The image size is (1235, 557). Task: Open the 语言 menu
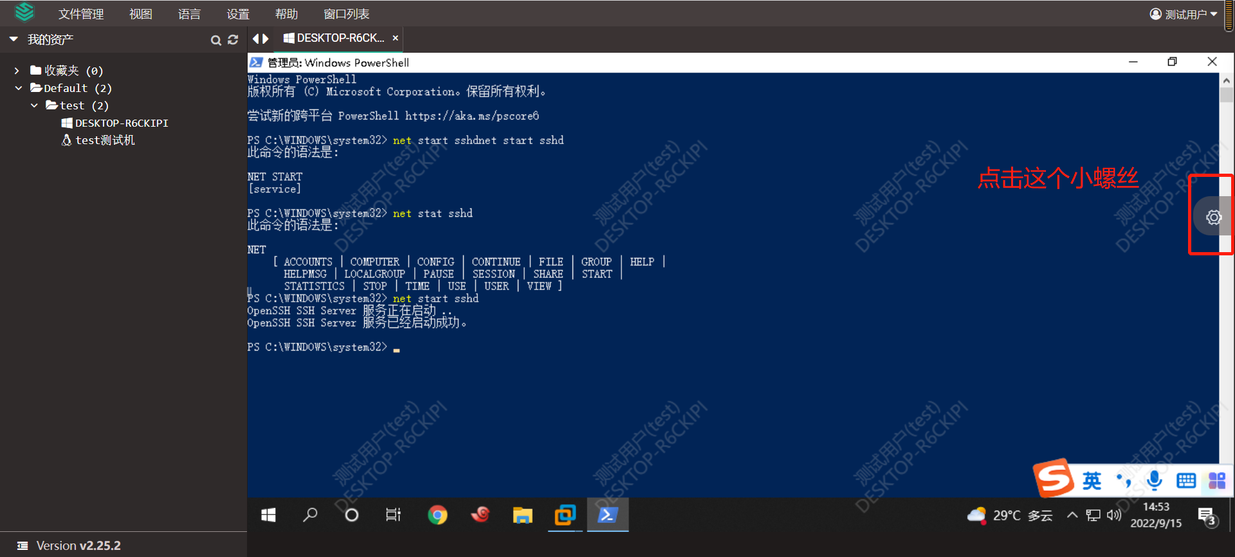click(x=189, y=14)
